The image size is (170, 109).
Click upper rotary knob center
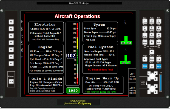coord(152,76)
